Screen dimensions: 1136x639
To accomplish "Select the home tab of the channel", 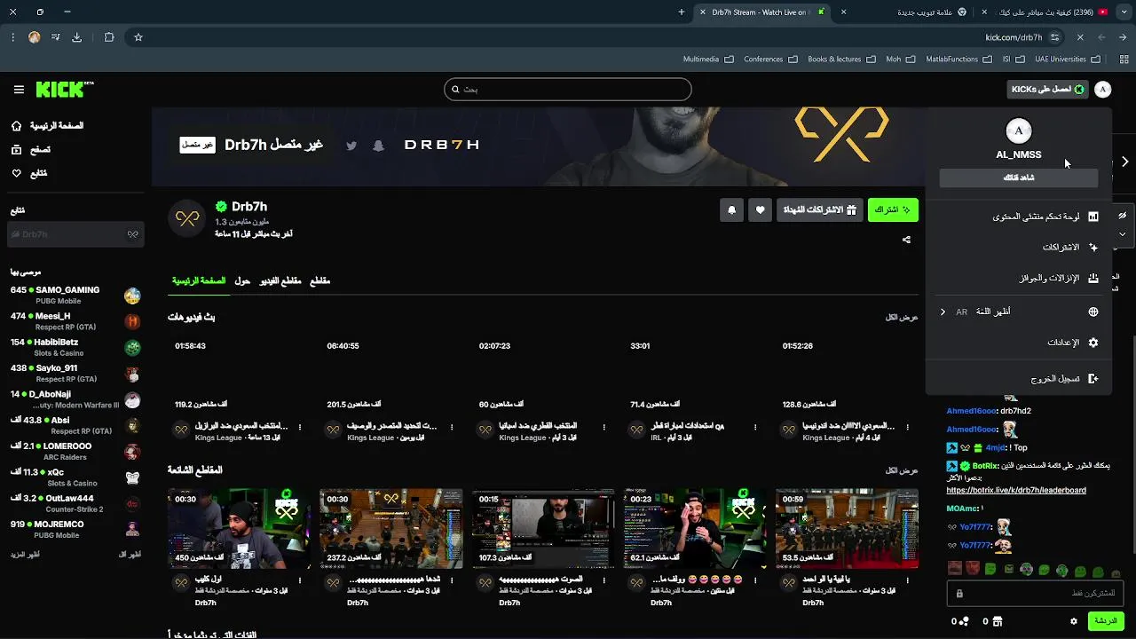I will (199, 281).
